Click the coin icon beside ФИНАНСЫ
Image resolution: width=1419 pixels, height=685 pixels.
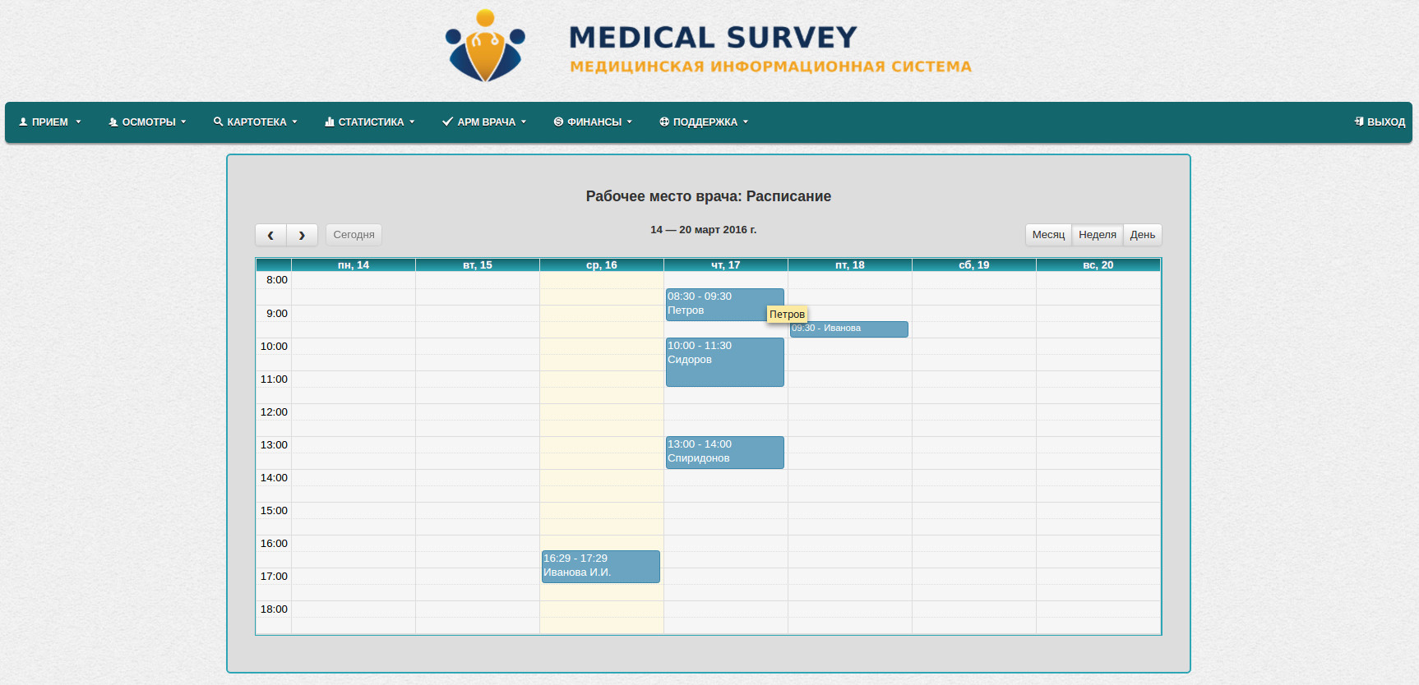[558, 122]
